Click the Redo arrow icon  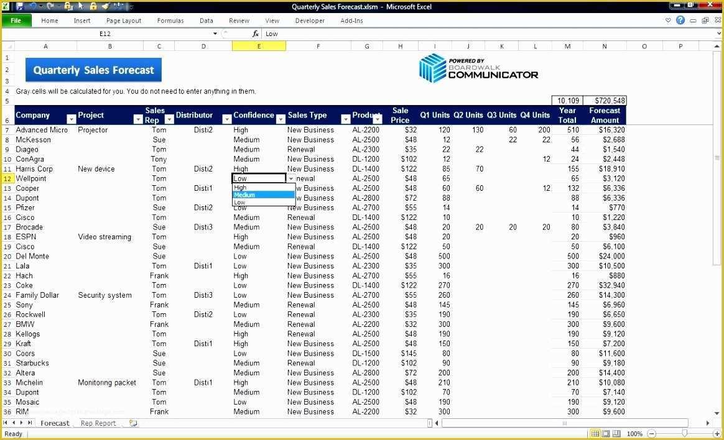point(50,6)
